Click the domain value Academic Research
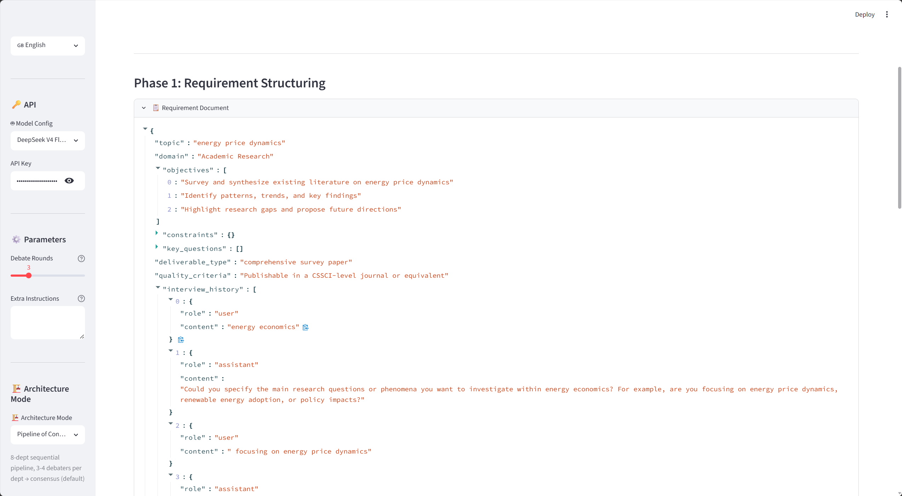902x496 pixels. click(235, 157)
